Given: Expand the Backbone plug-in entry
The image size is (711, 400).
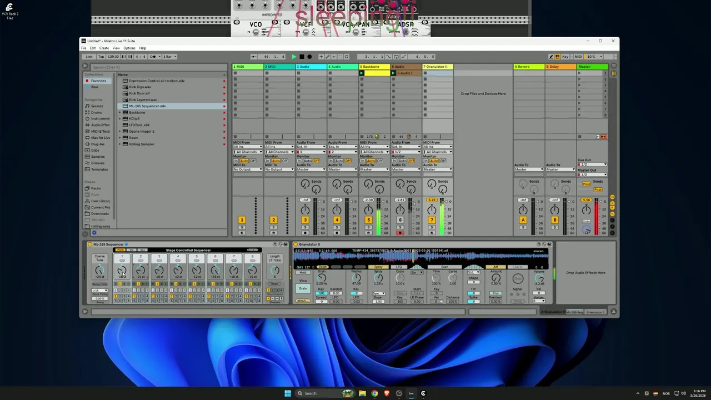Looking at the screenshot, I should 119,112.
